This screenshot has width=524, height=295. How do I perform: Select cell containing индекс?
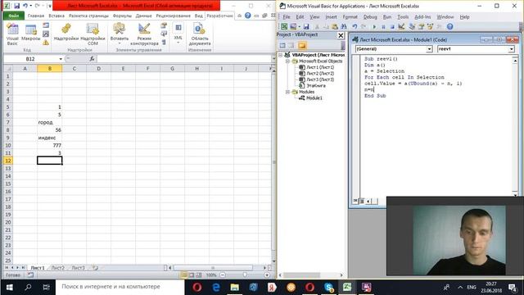tap(49, 138)
